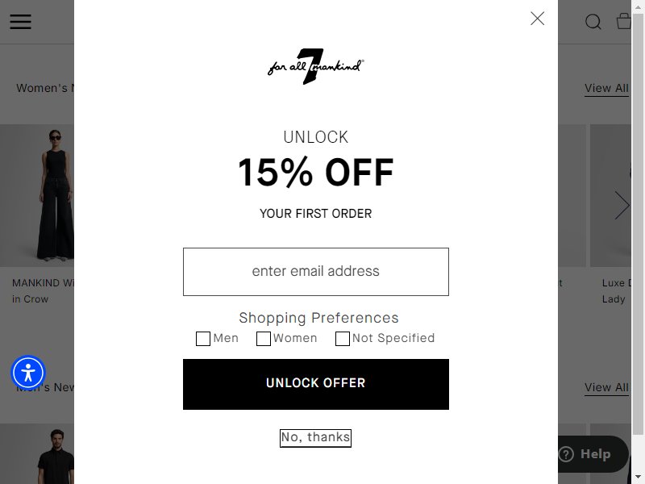
Task: Open the shopping bag icon
Action: tap(623, 22)
